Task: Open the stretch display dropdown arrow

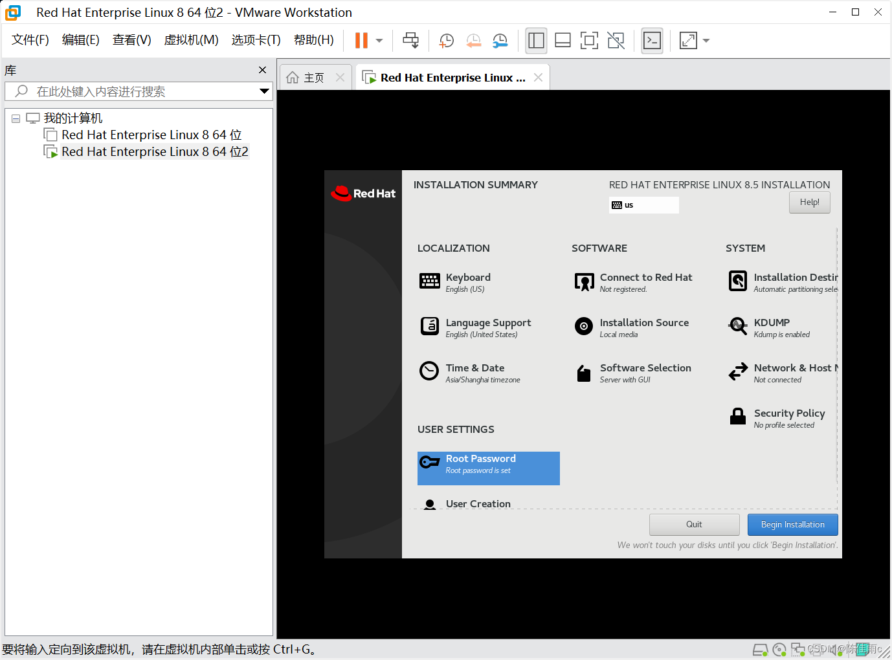Action: pos(706,40)
